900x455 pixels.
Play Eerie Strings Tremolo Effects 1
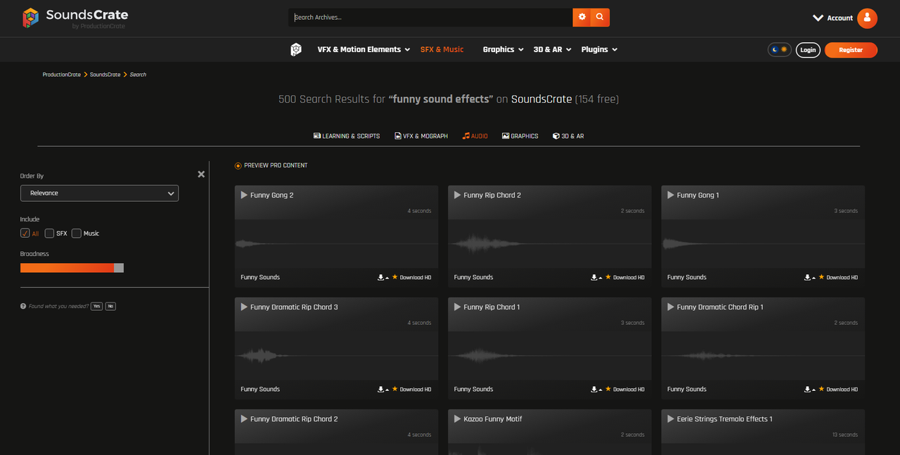coord(671,418)
